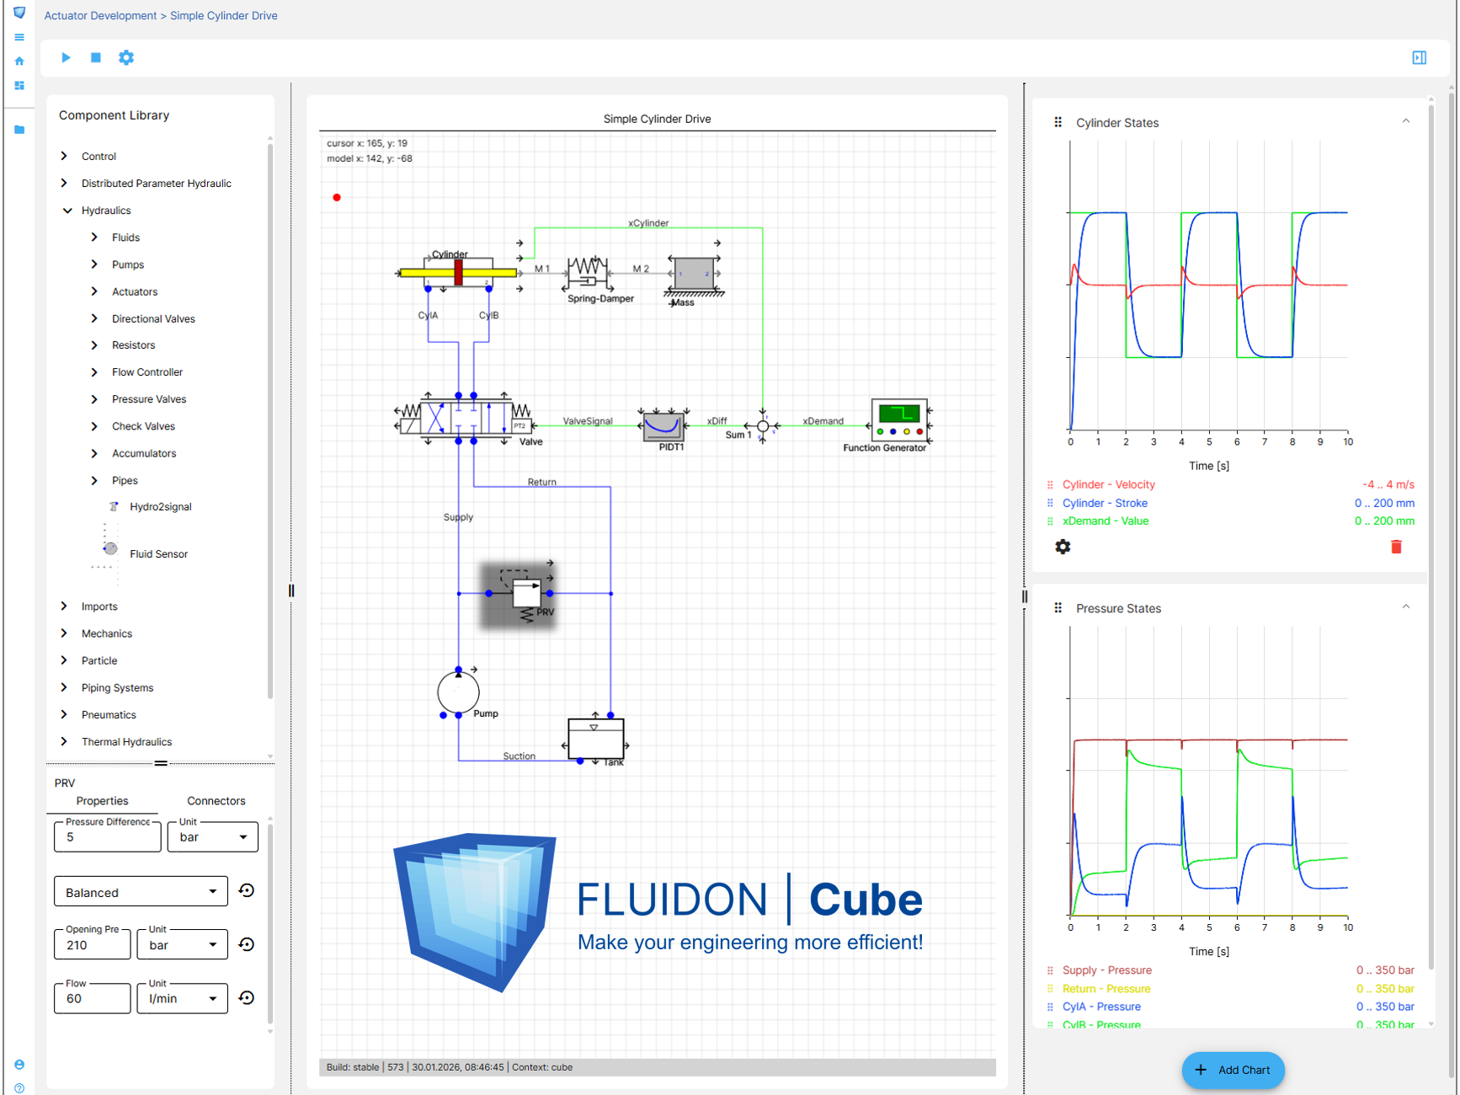Stop the simulation with the stop icon

tap(96, 57)
